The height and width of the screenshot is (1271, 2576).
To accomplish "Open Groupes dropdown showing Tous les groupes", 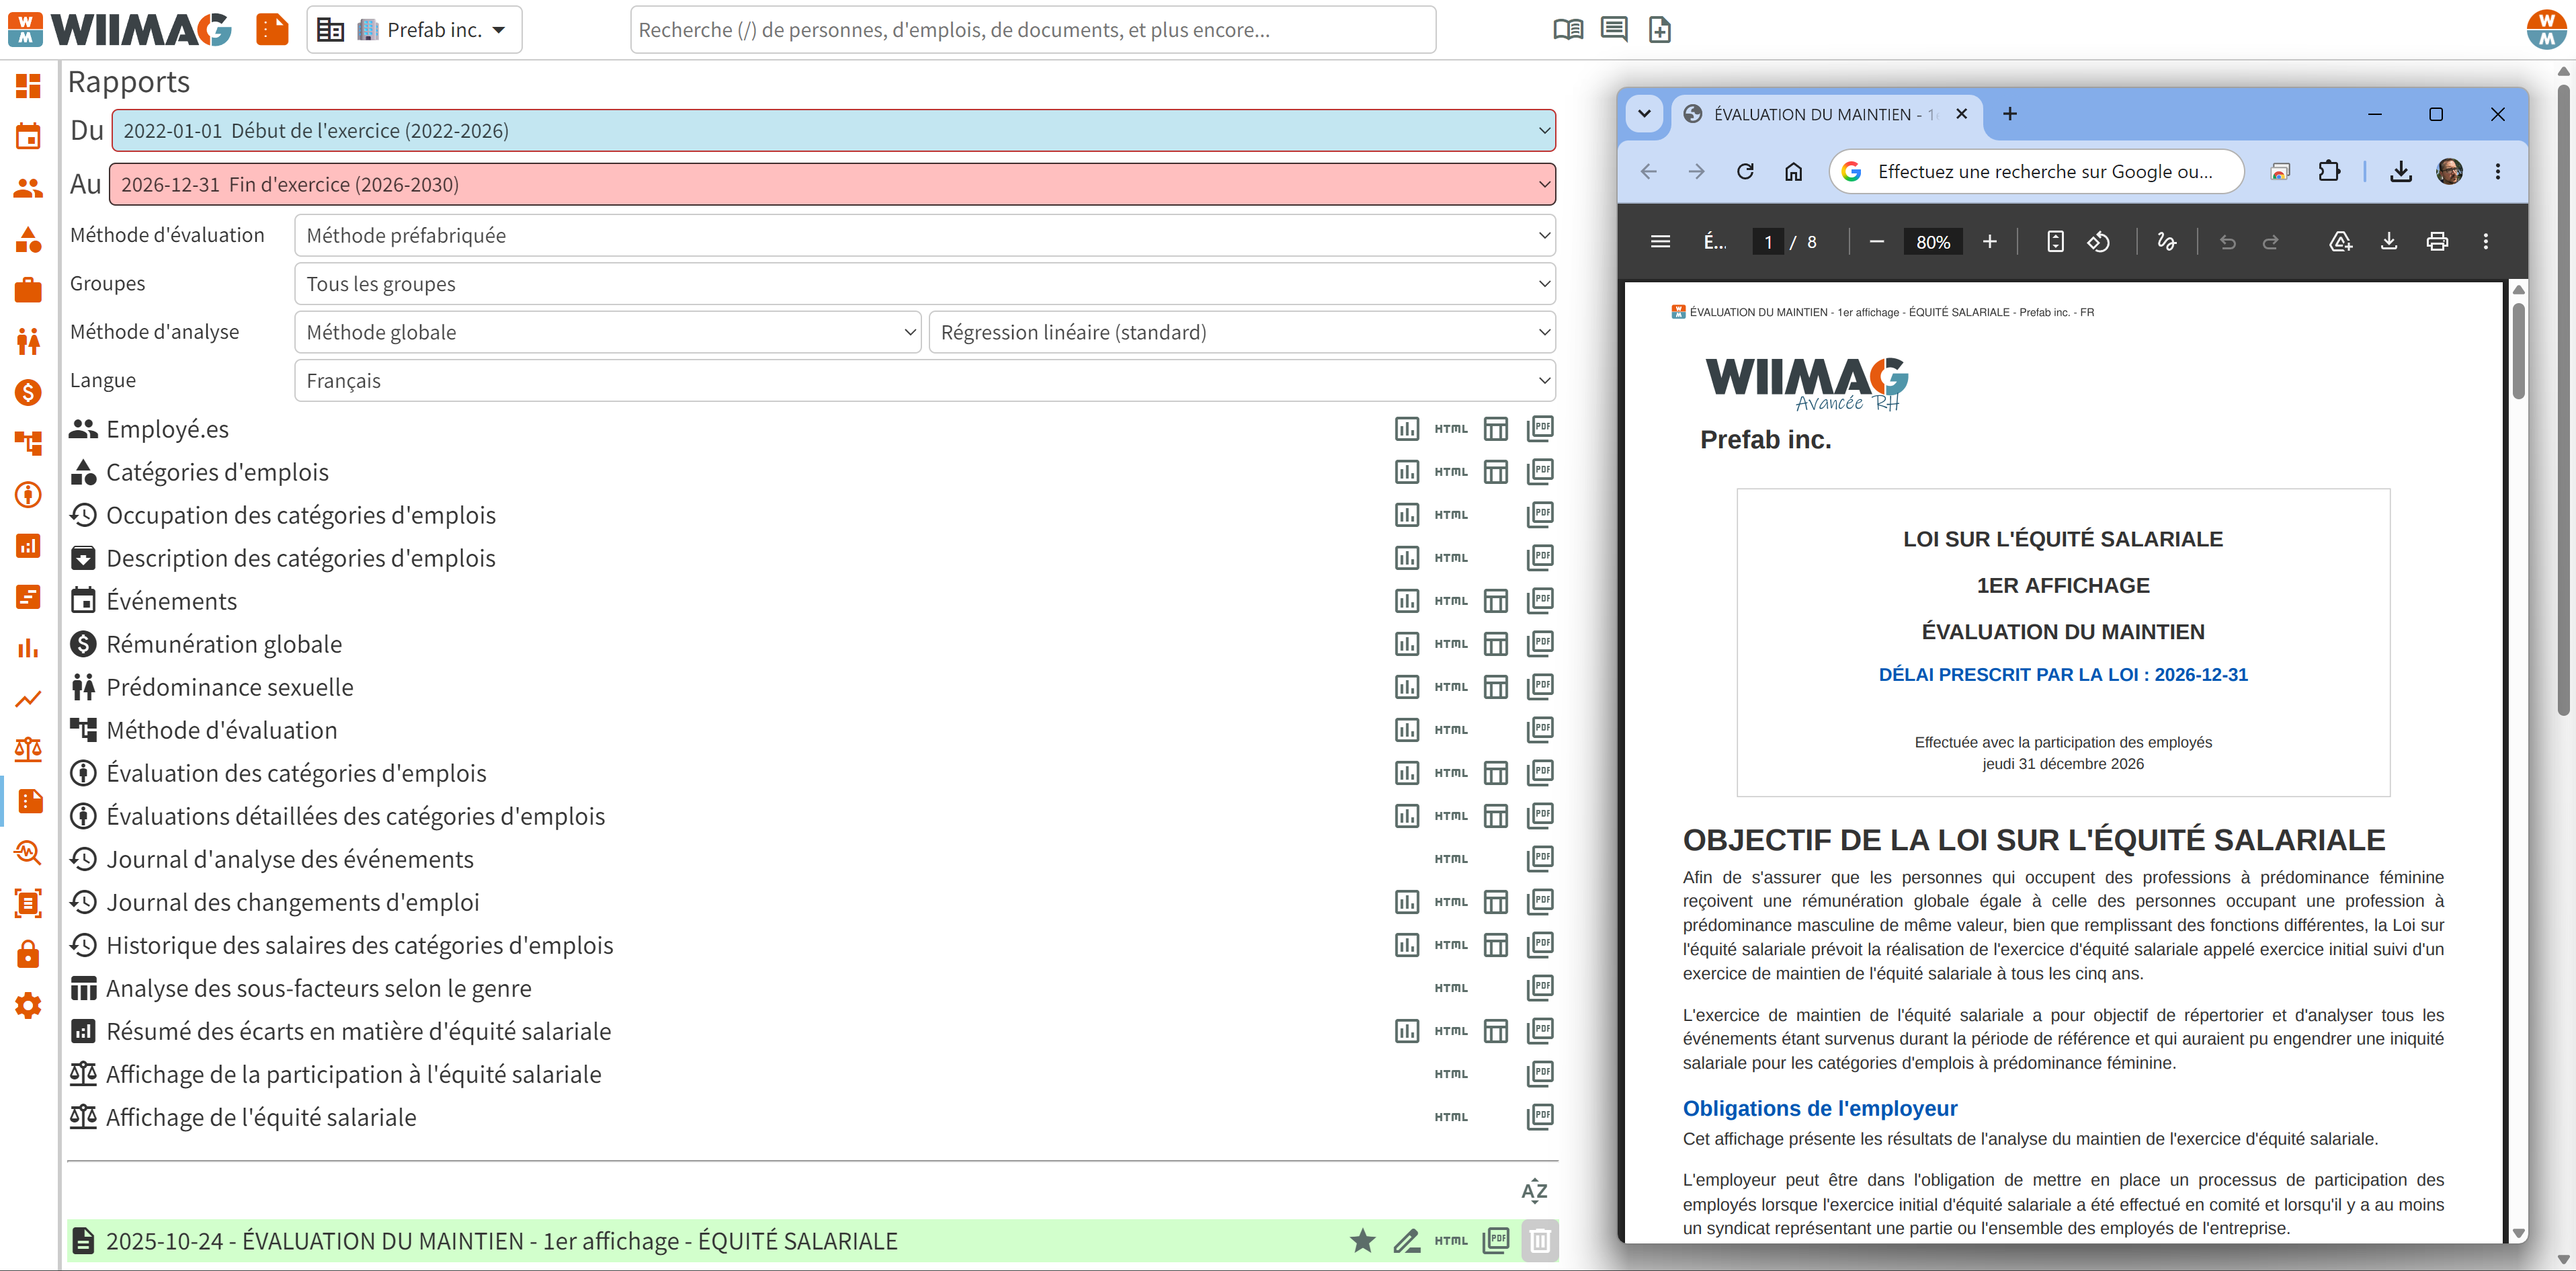I will point(925,284).
